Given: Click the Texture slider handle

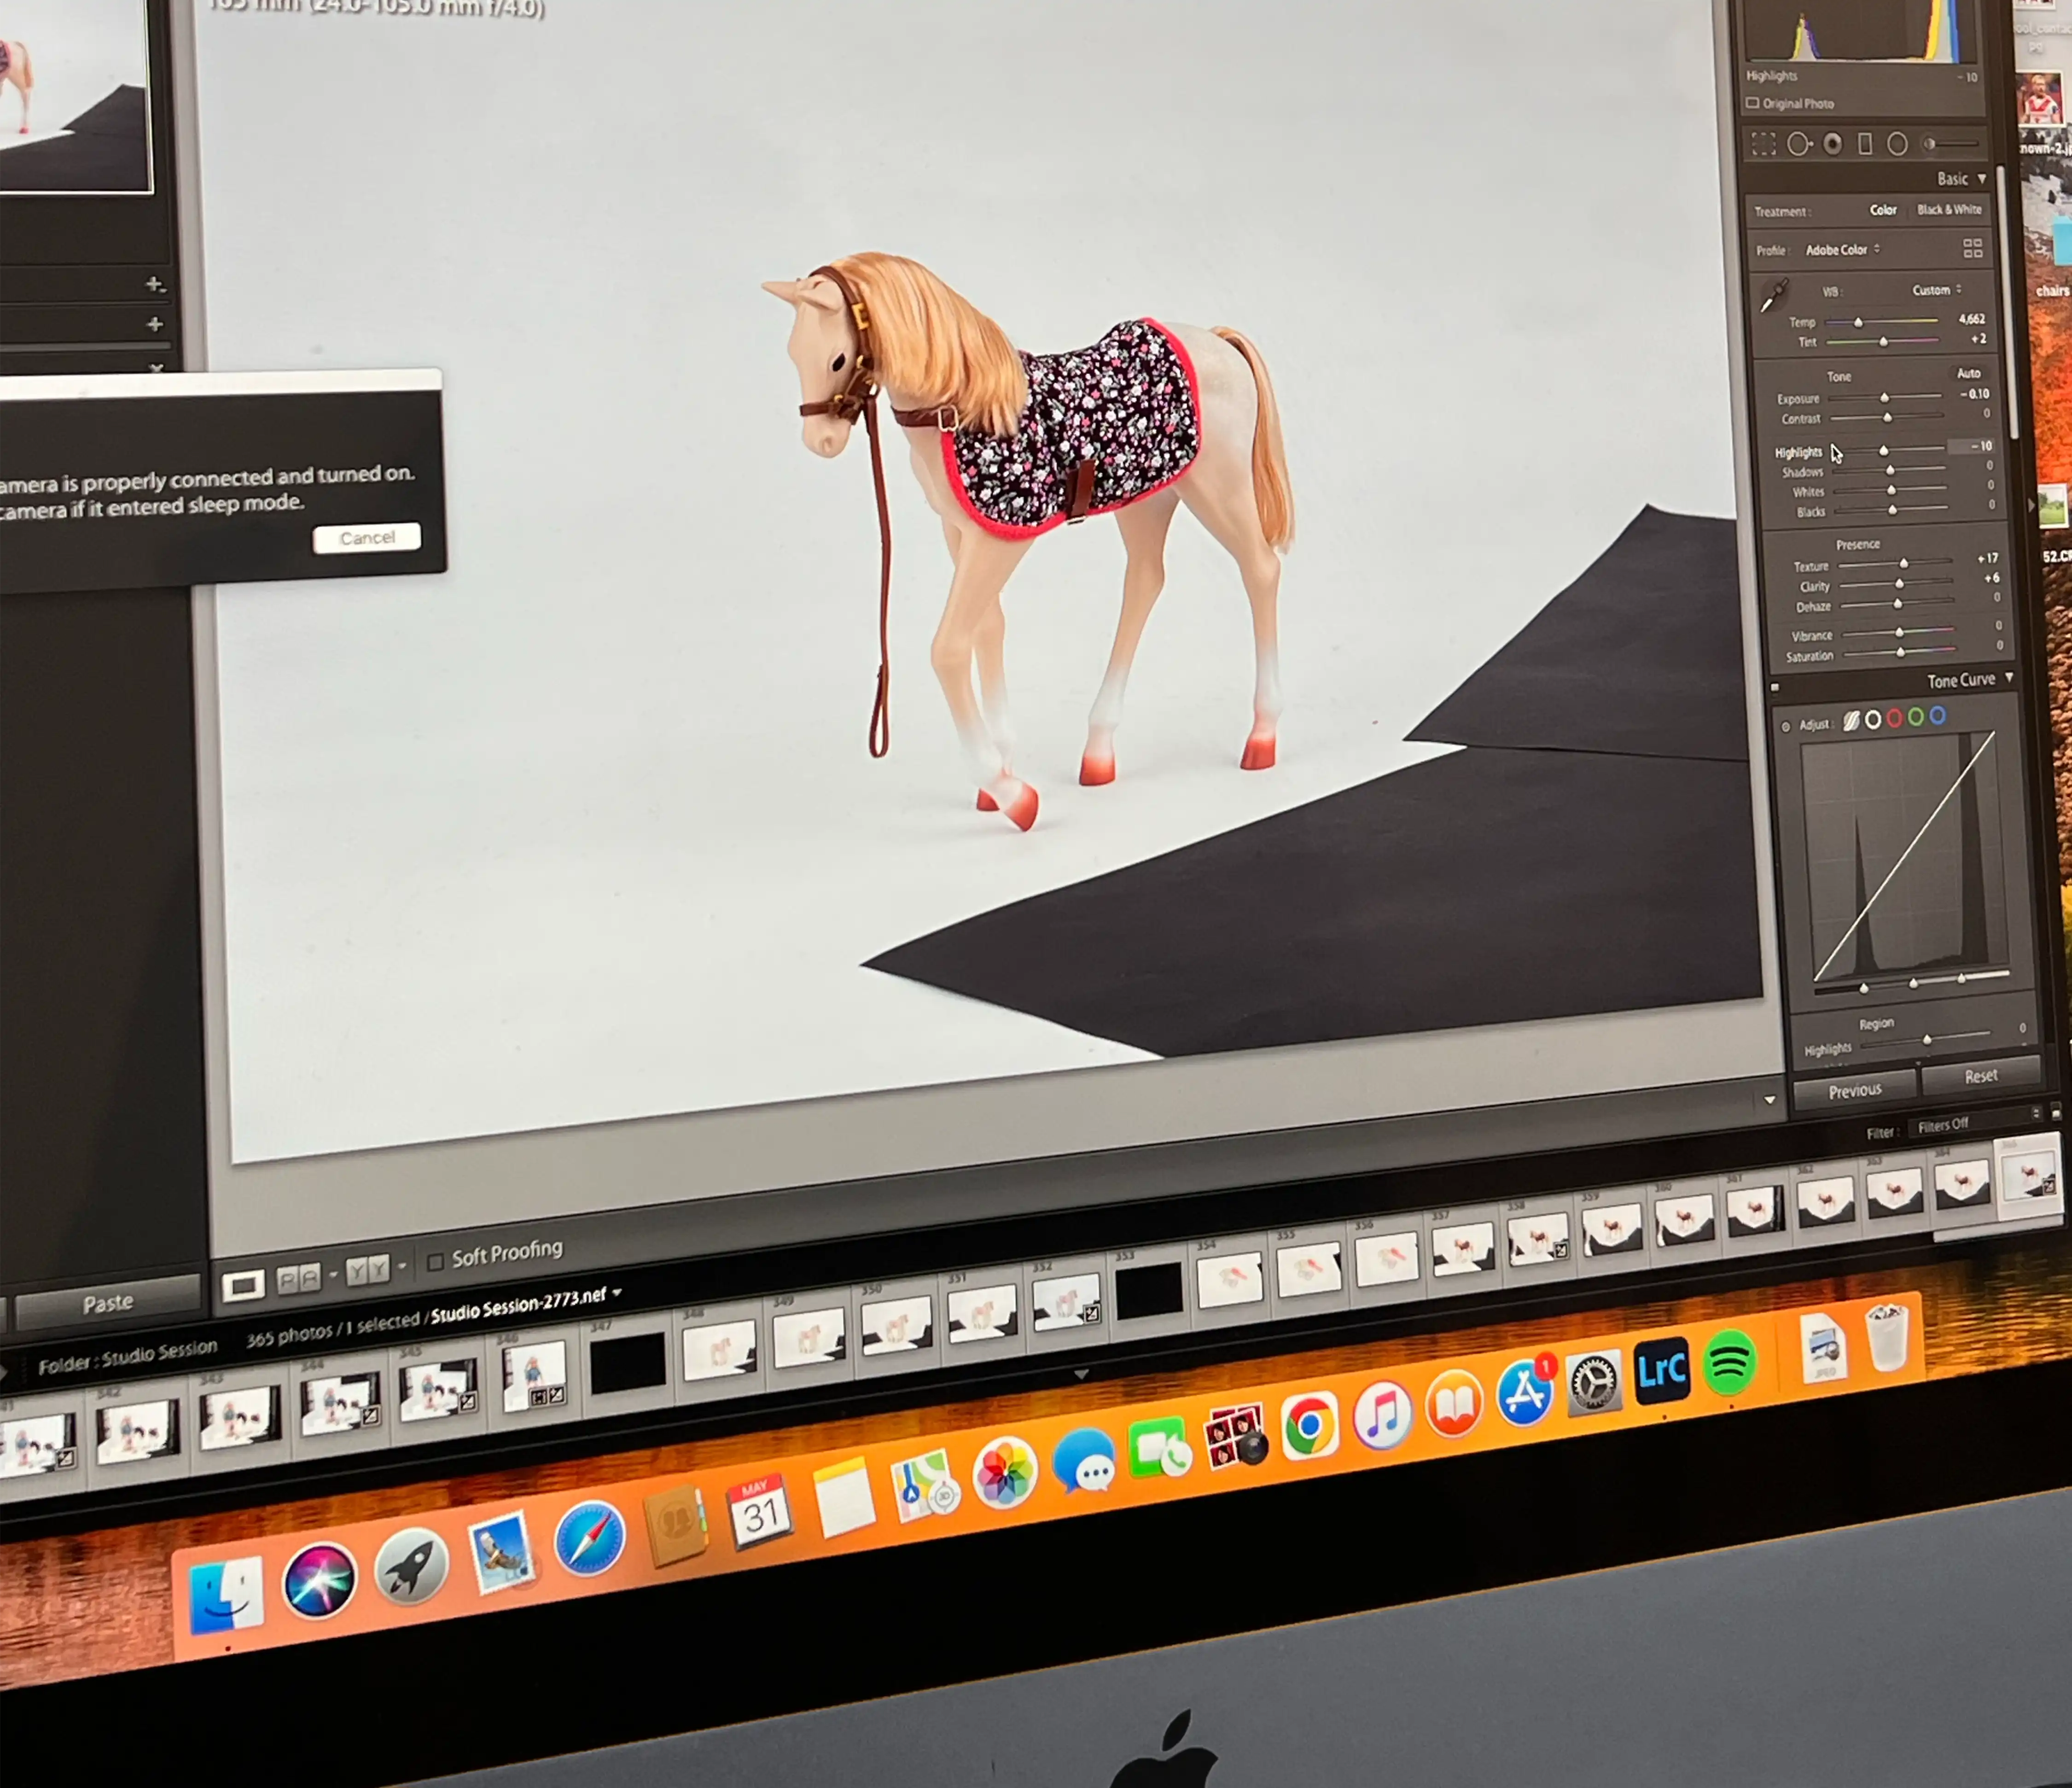Looking at the screenshot, I should [x=1904, y=564].
